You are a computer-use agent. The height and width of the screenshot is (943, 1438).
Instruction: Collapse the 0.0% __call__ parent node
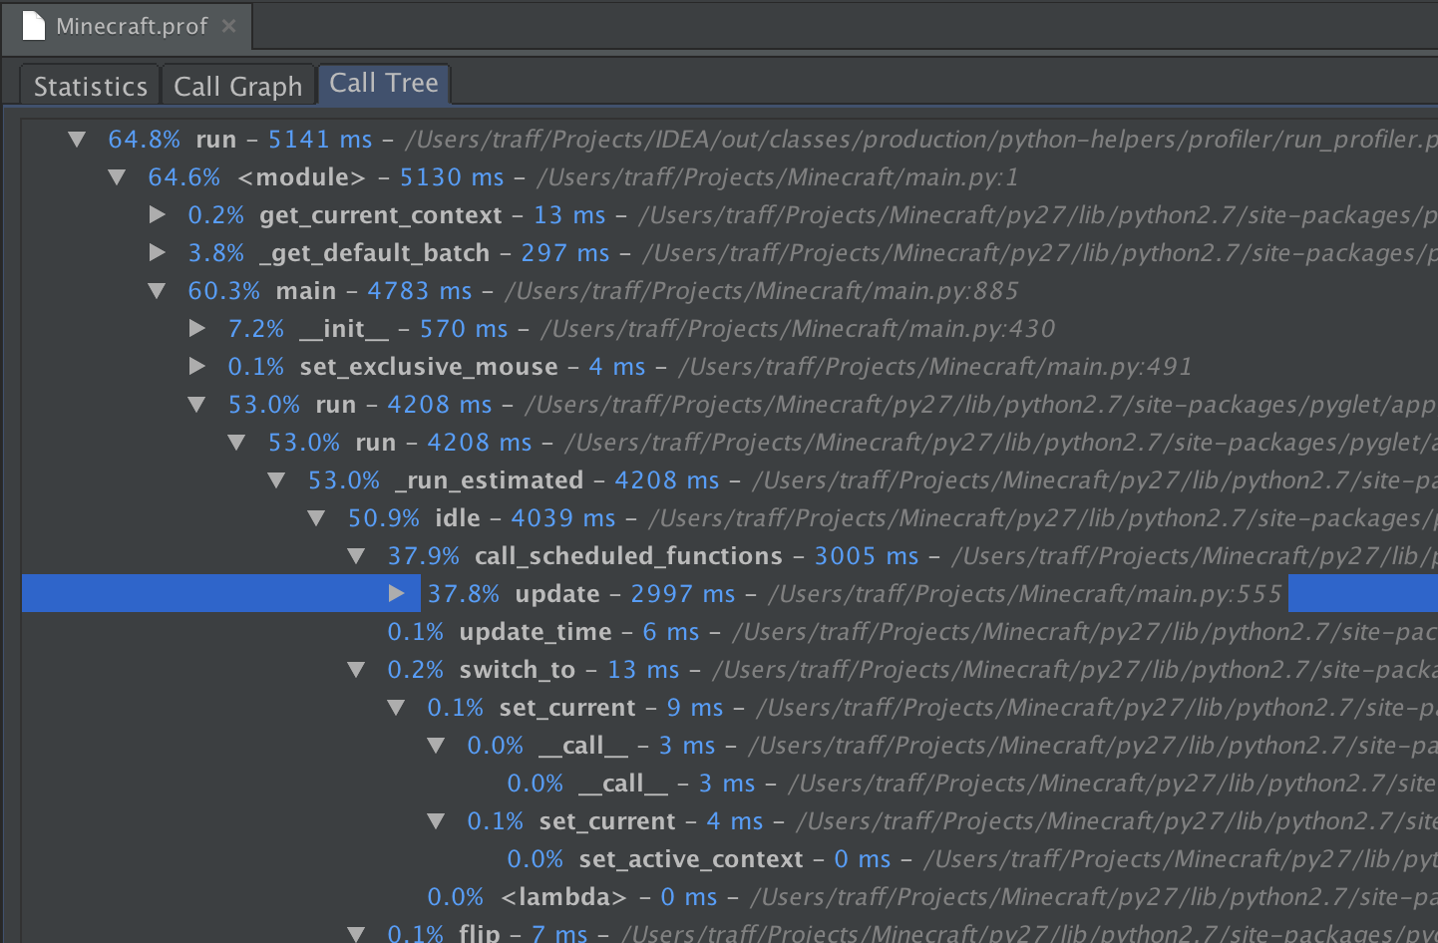(x=436, y=746)
